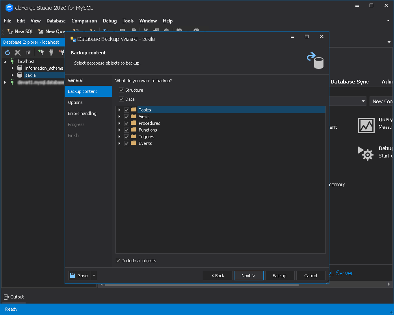Screen dimensions: 394x315
Task: Click the New Con button in background window
Action: point(382,101)
